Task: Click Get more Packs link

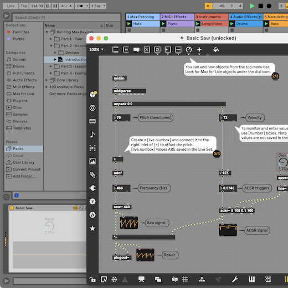Action: 68,94
